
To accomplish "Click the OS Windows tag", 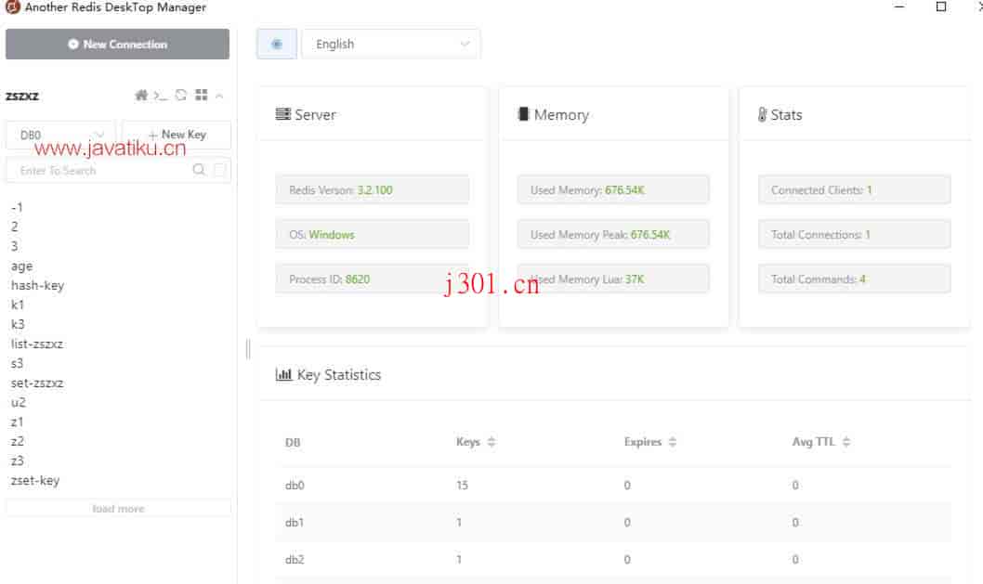I will pos(373,234).
